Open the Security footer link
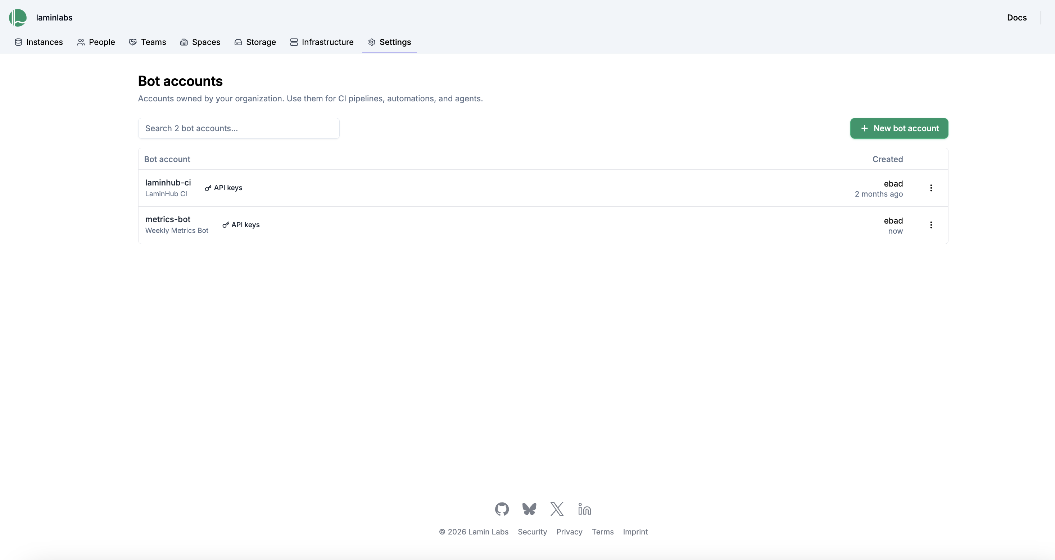This screenshot has width=1055, height=560. tap(532, 532)
